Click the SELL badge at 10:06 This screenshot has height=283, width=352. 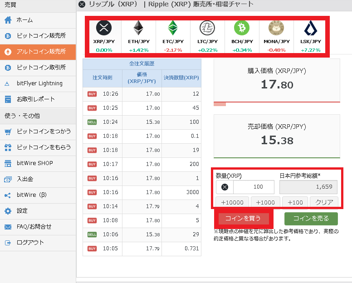pos(92,235)
